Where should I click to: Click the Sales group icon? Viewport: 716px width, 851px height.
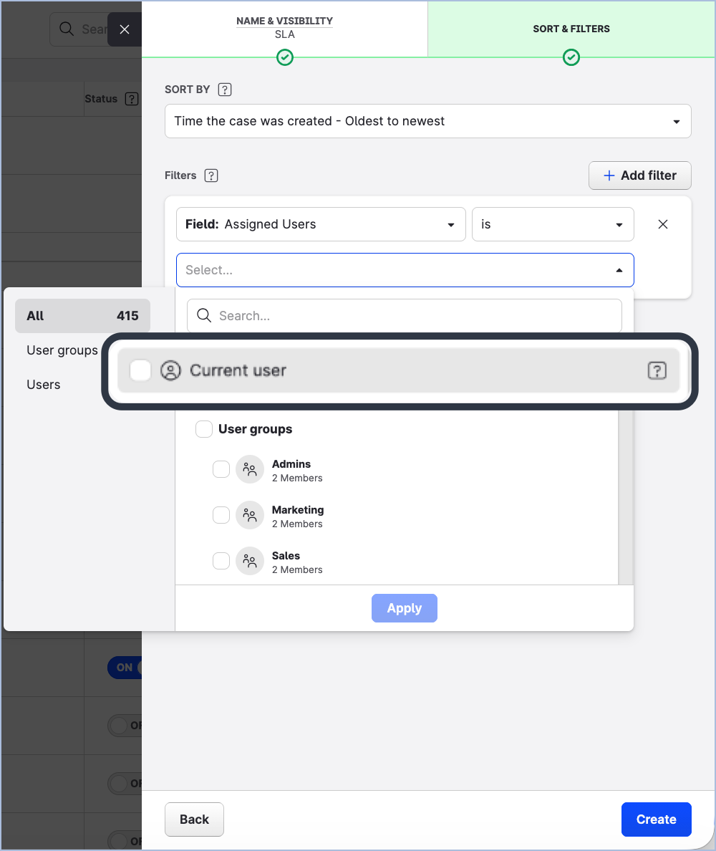coord(250,562)
